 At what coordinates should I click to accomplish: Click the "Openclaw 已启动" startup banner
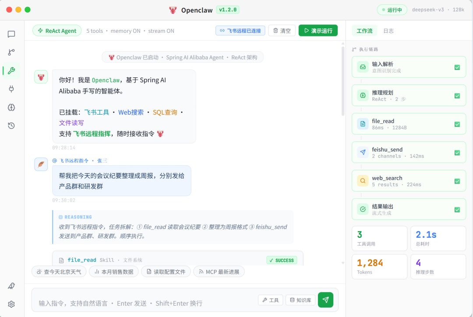click(x=183, y=57)
